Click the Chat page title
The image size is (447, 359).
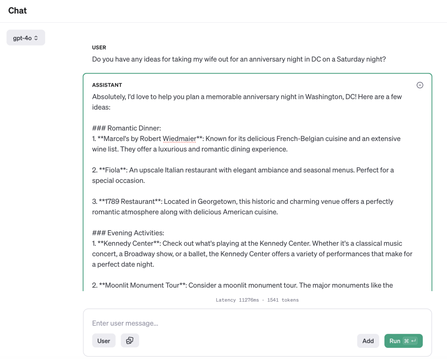pyautogui.click(x=17, y=11)
